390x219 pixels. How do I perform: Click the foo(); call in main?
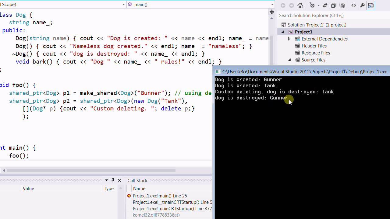(19, 155)
